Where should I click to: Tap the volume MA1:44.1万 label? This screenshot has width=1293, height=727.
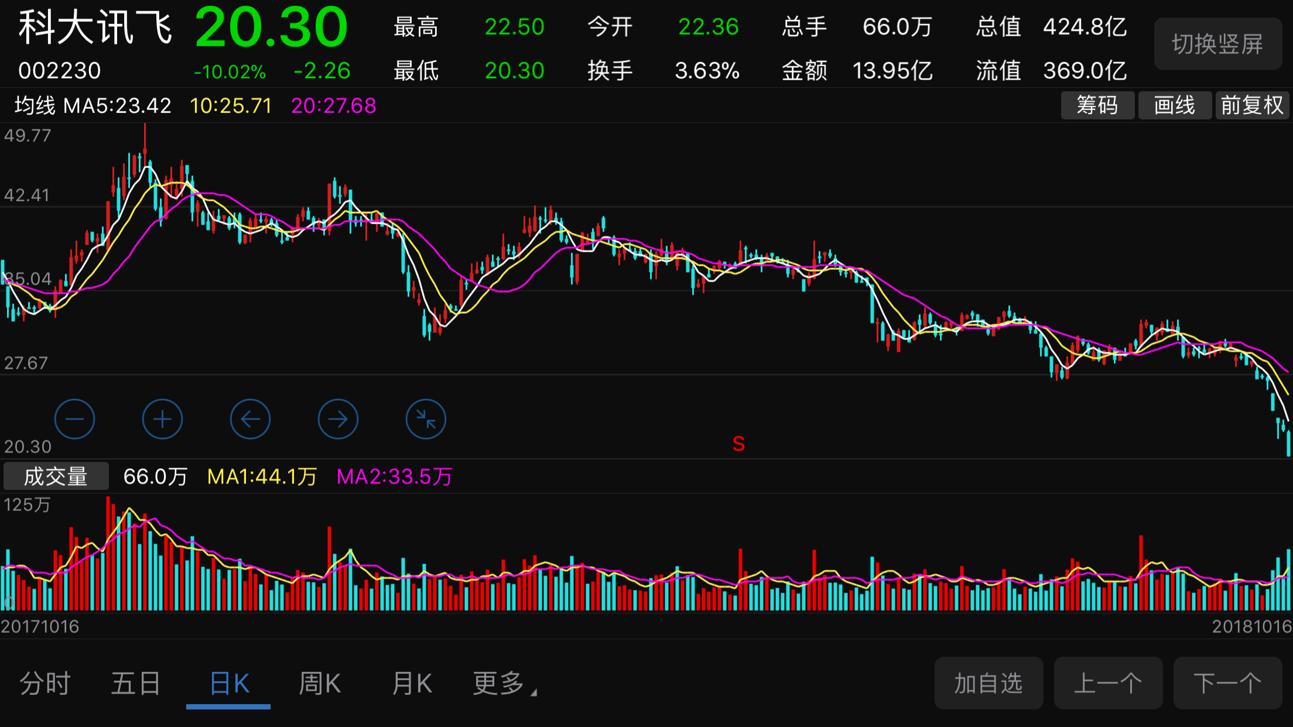tap(262, 476)
